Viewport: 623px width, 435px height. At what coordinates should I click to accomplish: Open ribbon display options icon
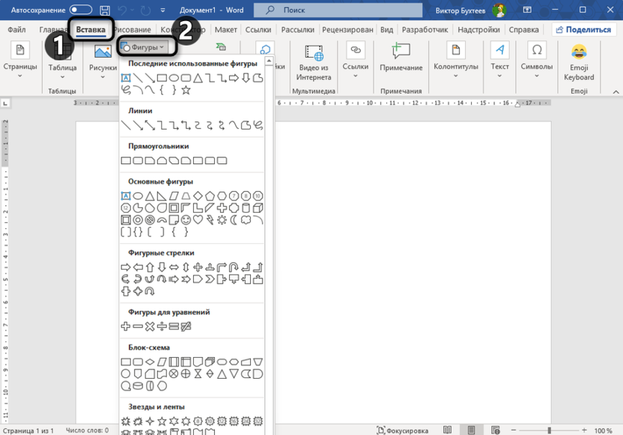tap(527, 10)
